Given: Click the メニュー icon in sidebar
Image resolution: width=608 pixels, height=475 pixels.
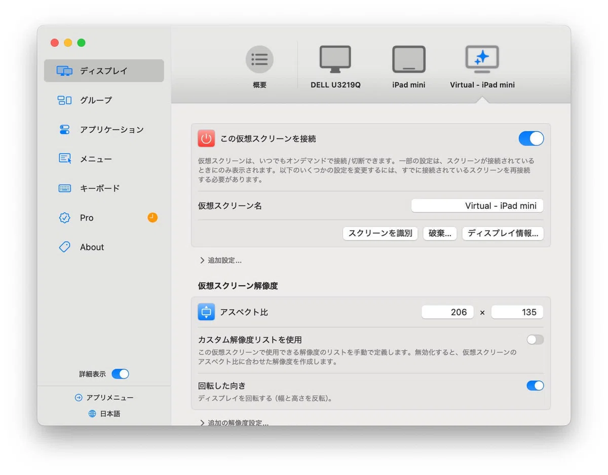Looking at the screenshot, I should coord(65,159).
